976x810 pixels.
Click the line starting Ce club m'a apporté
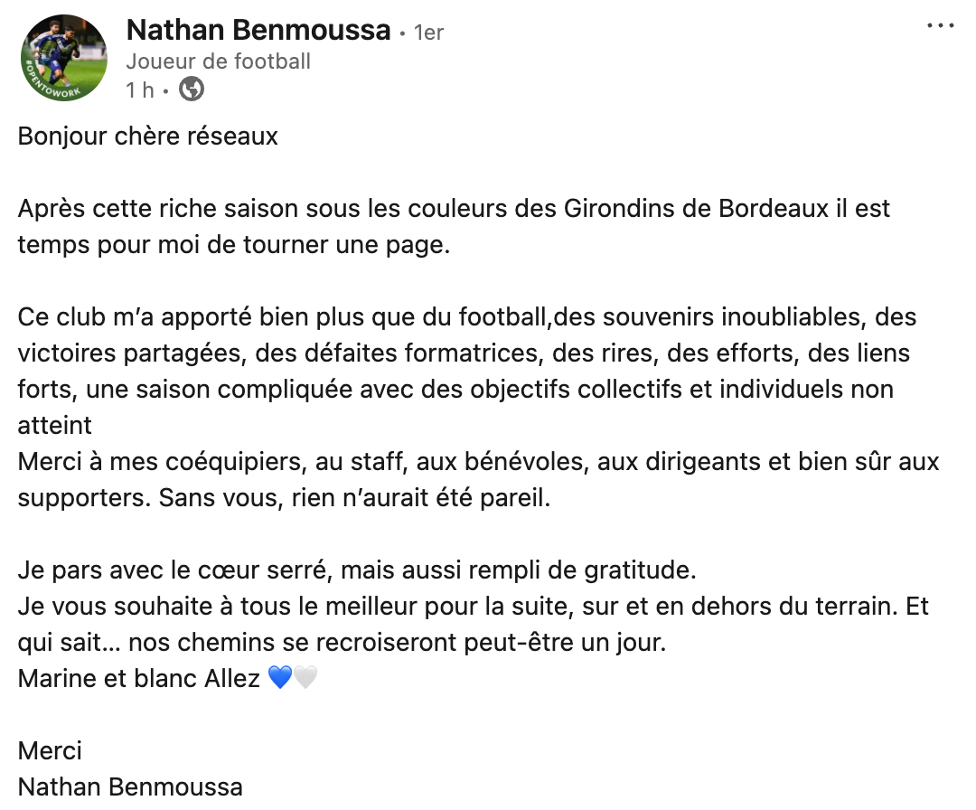[467, 317]
